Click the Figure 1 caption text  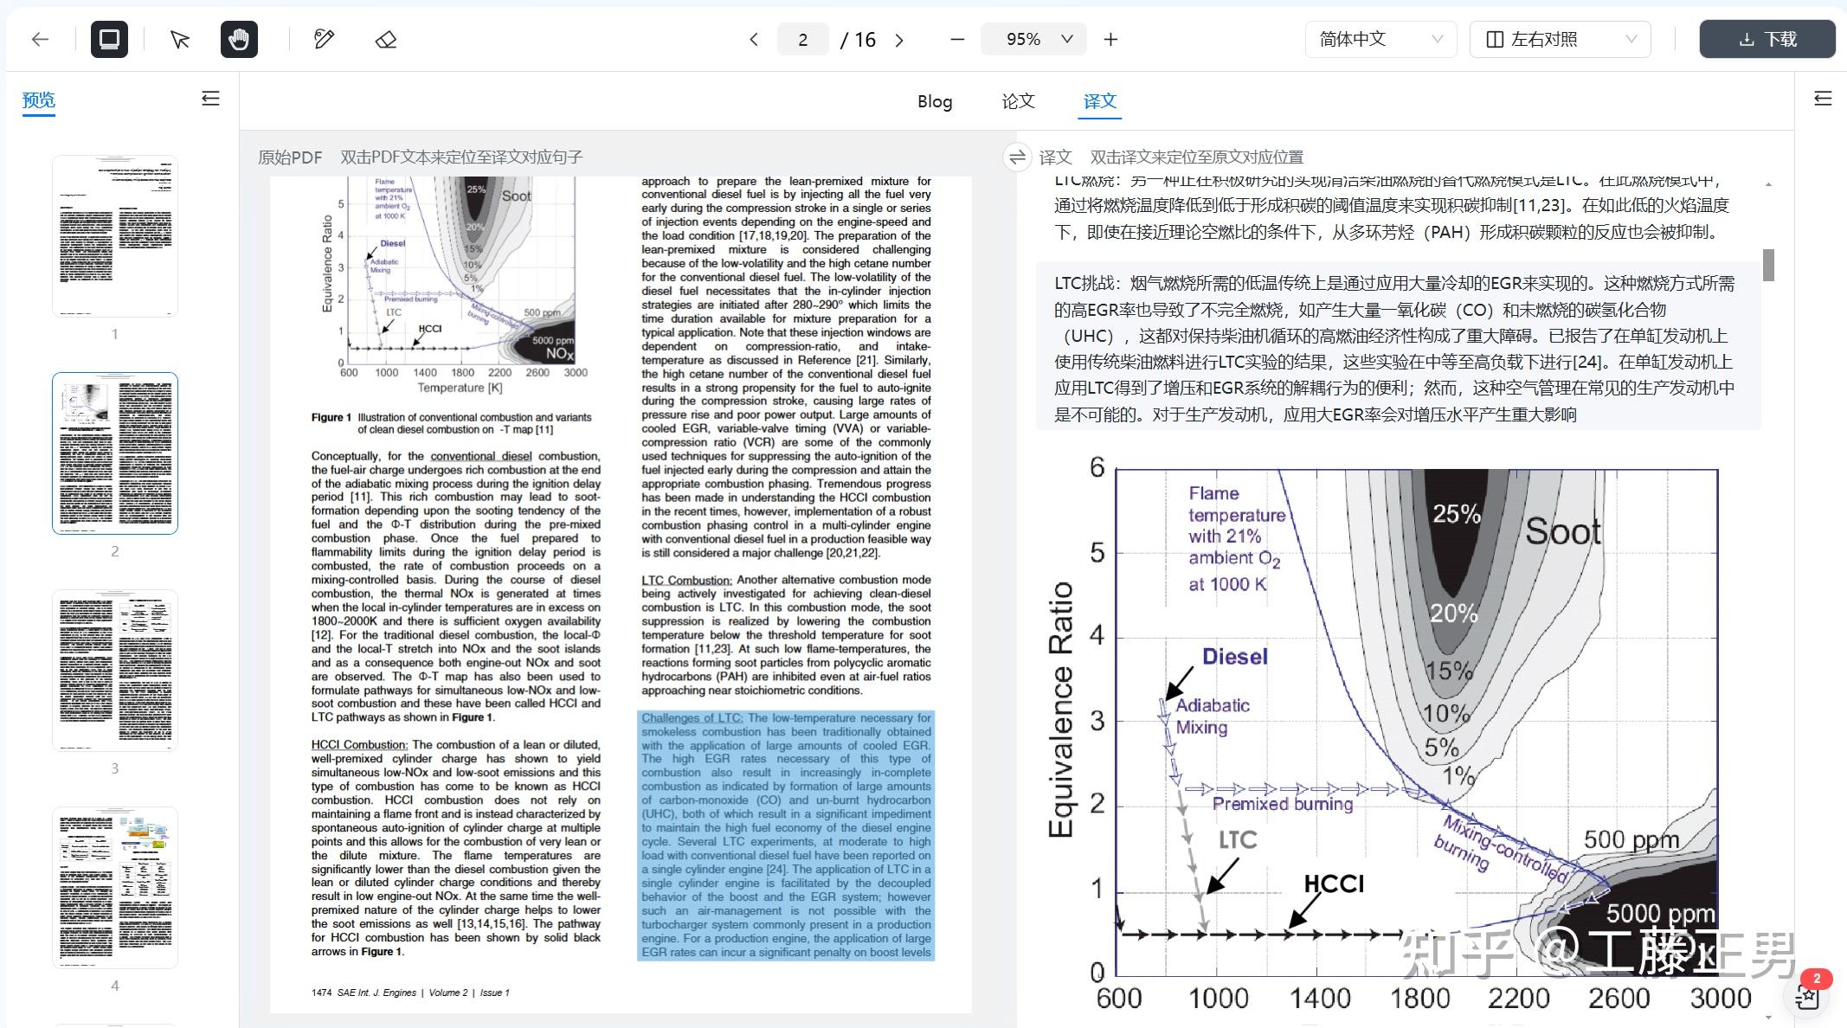(x=452, y=423)
